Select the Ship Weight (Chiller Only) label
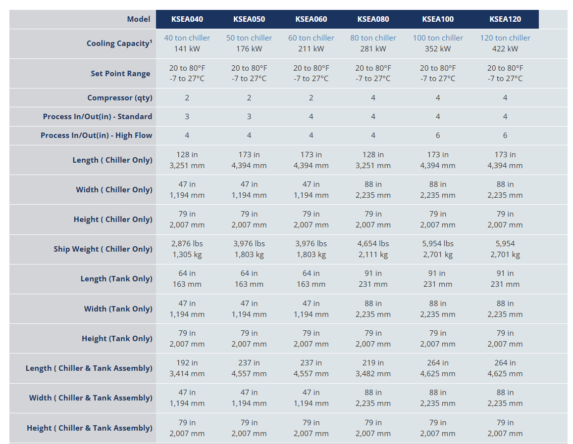 pyautogui.click(x=103, y=249)
